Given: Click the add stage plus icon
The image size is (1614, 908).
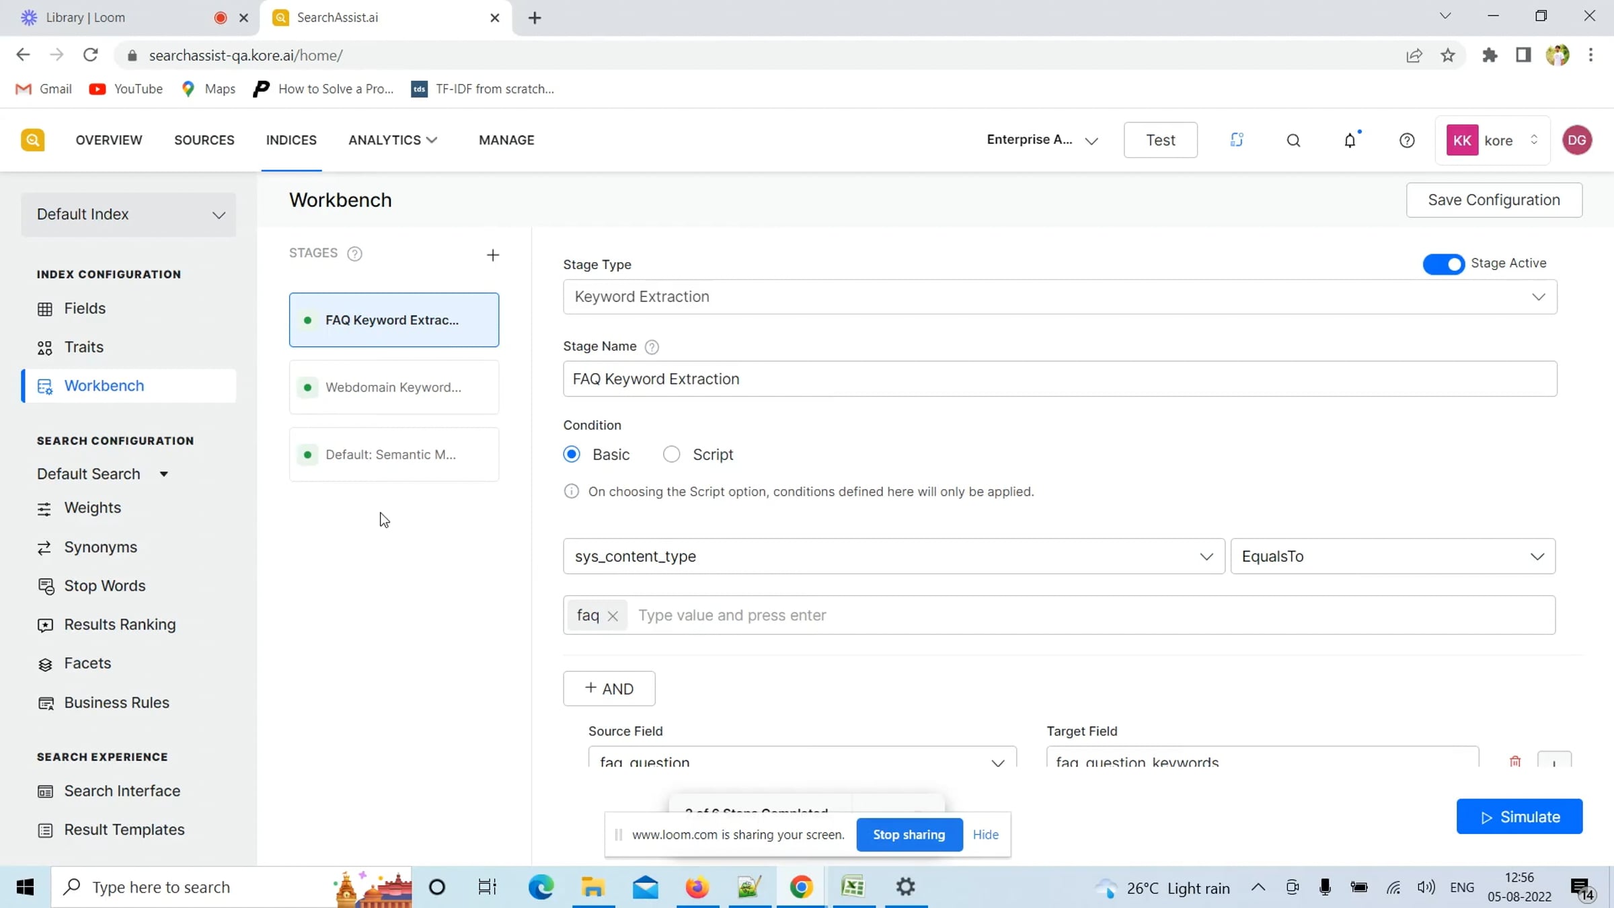Looking at the screenshot, I should pyautogui.click(x=493, y=255).
